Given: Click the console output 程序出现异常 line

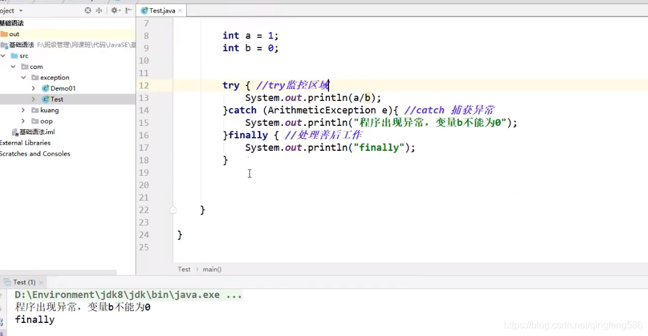Looking at the screenshot, I should [82, 308].
